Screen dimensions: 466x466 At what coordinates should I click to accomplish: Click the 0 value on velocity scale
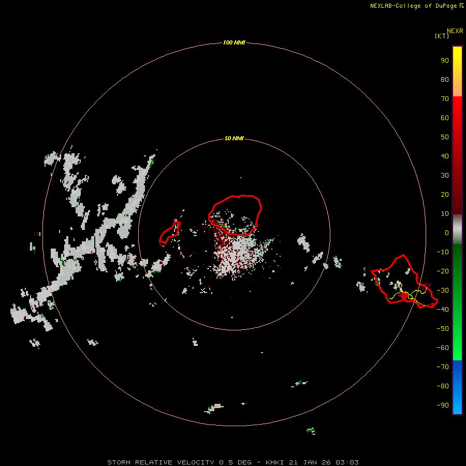point(447,233)
